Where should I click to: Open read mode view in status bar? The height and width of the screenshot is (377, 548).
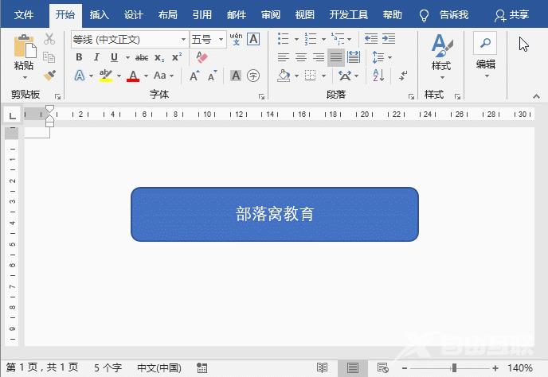[322, 367]
